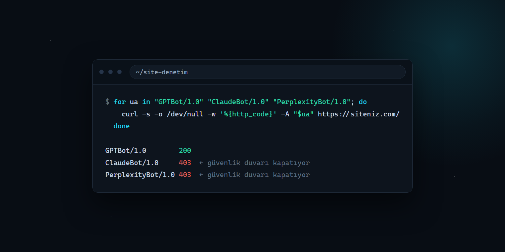The image size is (505, 252).
Task: Click the PerplexityBot row firewall comment
Action: (x=254, y=175)
